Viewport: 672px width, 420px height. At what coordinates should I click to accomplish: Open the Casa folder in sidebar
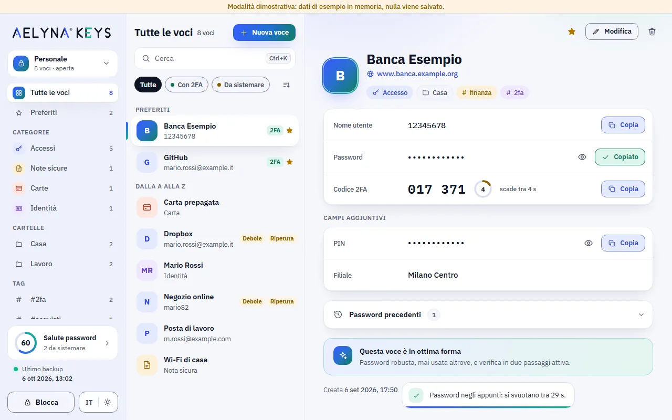pos(63,244)
